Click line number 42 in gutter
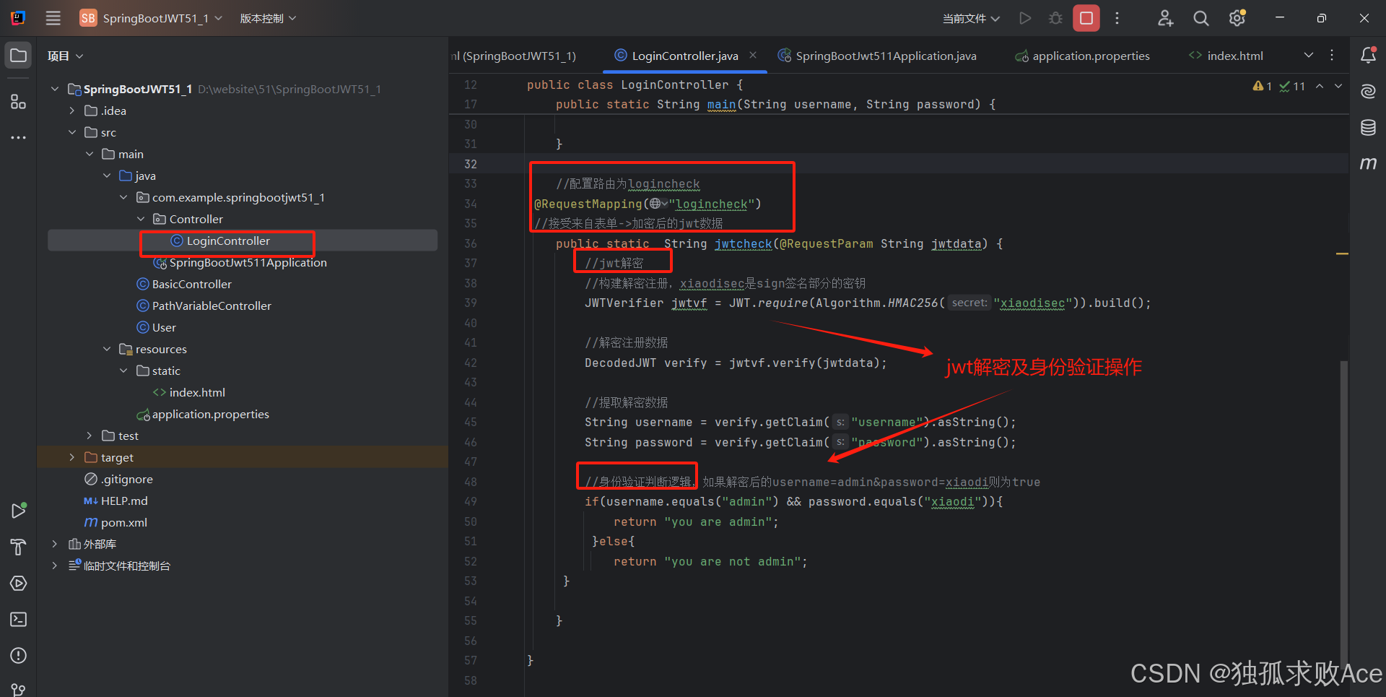The width and height of the screenshot is (1386, 697). pyautogui.click(x=470, y=363)
